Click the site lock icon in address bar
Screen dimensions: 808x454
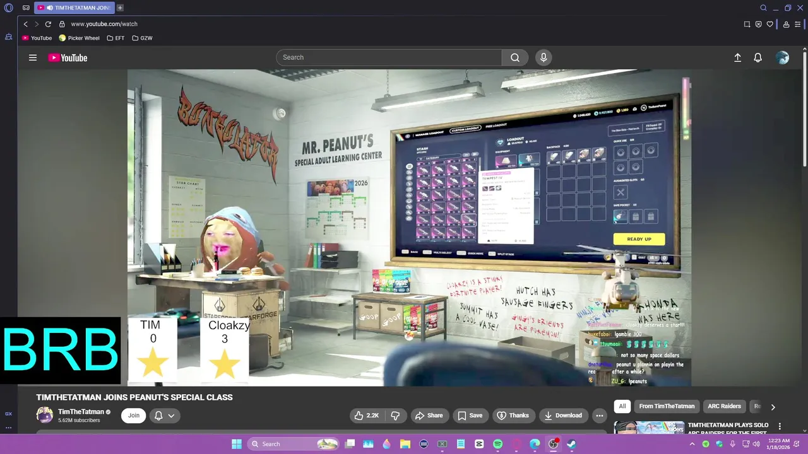[62, 24]
